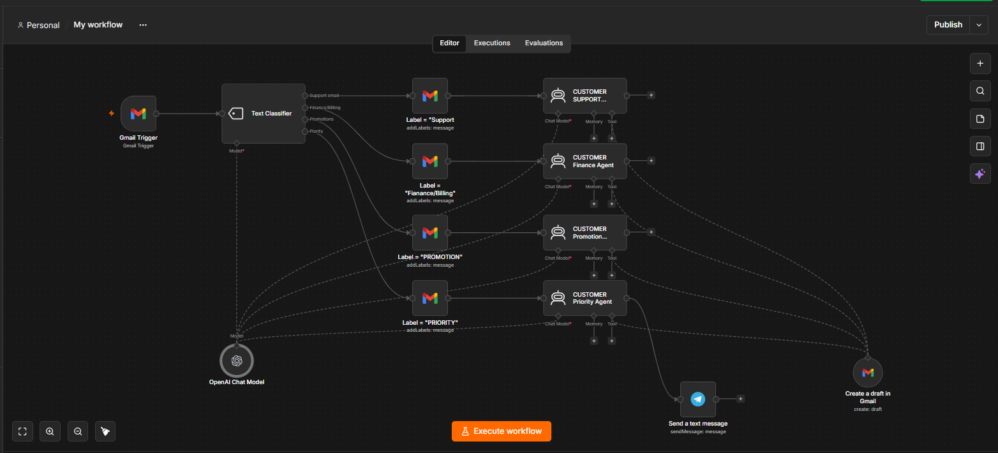Screen dimensions: 998x453
Task: Click the Finance/Billing output on Text Classifier
Action: (x=305, y=107)
